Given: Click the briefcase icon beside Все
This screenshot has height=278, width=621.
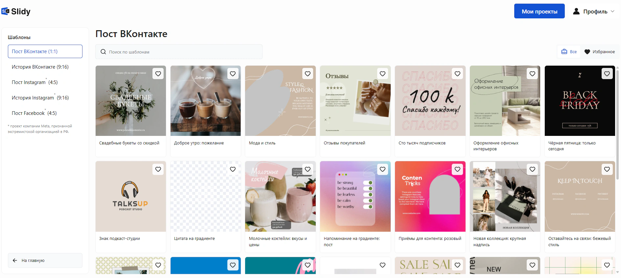Looking at the screenshot, I should (x=564, y=52).
